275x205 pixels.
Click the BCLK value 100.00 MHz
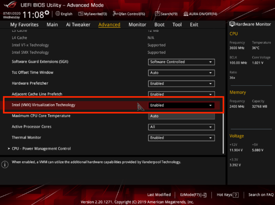pyautogui.click(x=238, y=63)
